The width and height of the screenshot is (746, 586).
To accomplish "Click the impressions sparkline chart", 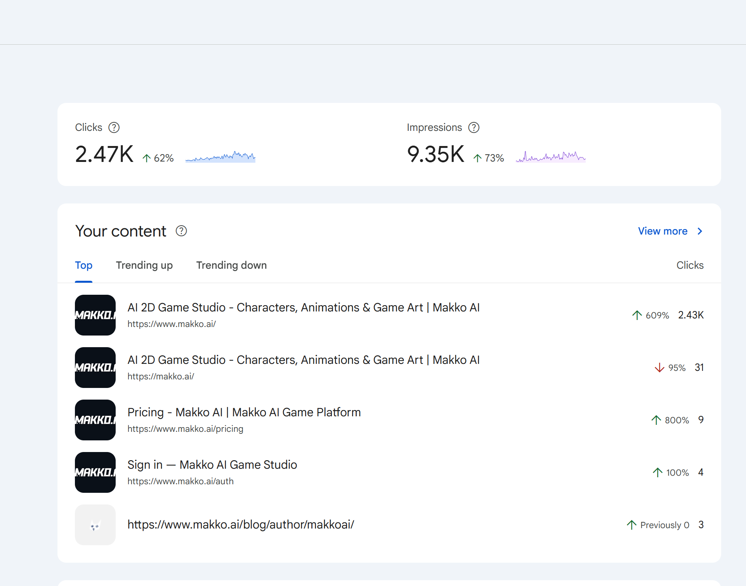I will coord(550,156).
